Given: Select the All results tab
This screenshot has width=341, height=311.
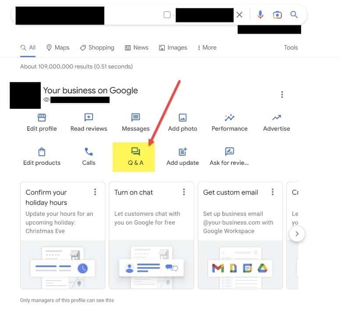Looking at the screenshot, I should coord(28,47).
